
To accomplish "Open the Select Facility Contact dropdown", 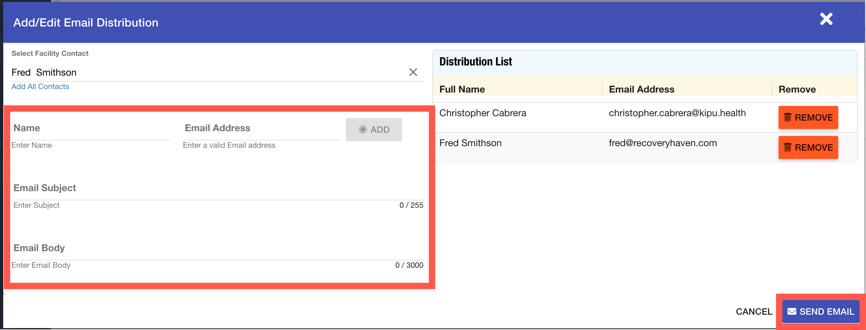I will [202, 72].
